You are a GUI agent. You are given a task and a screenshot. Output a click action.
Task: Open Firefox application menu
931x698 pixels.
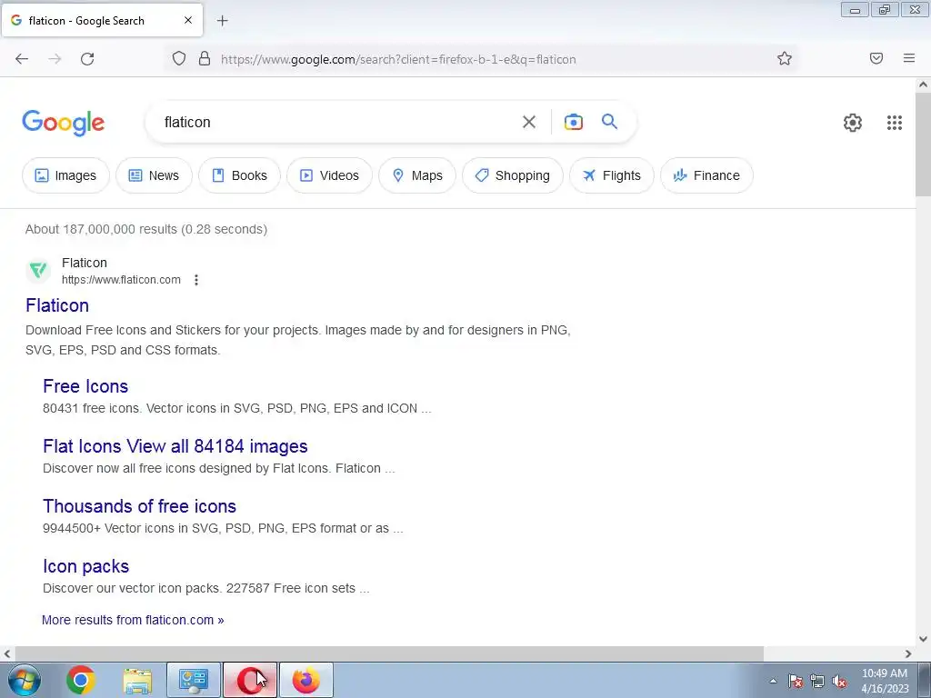coord(909,58)
